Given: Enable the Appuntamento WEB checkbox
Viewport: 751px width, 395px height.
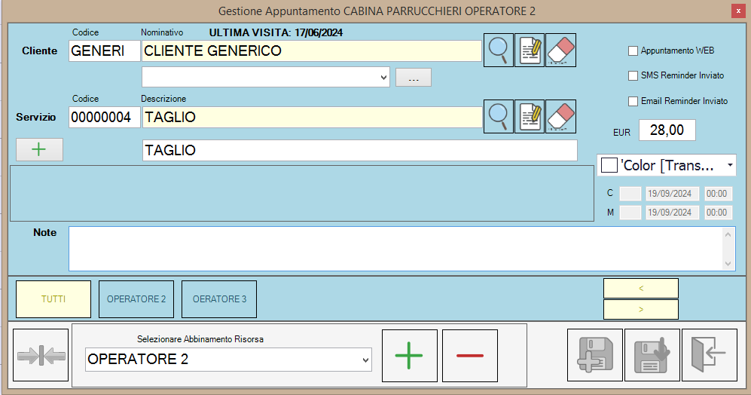Looking at the screenshot, I should point(633,51).
